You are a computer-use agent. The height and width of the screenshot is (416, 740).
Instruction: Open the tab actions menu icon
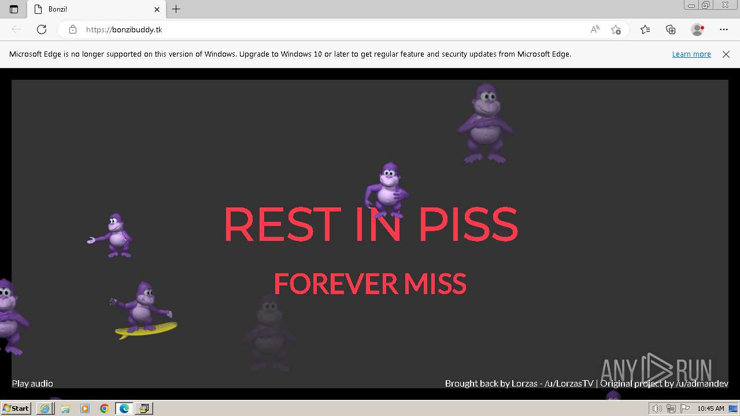click(14, 9)
